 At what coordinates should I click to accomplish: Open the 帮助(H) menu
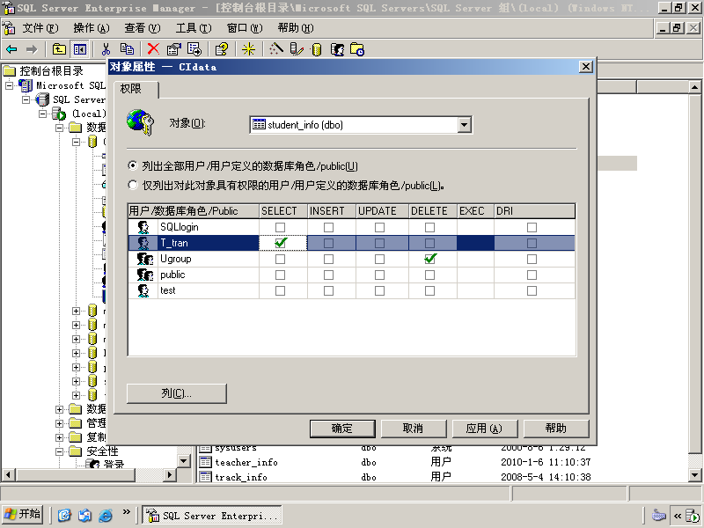point(296,28)
